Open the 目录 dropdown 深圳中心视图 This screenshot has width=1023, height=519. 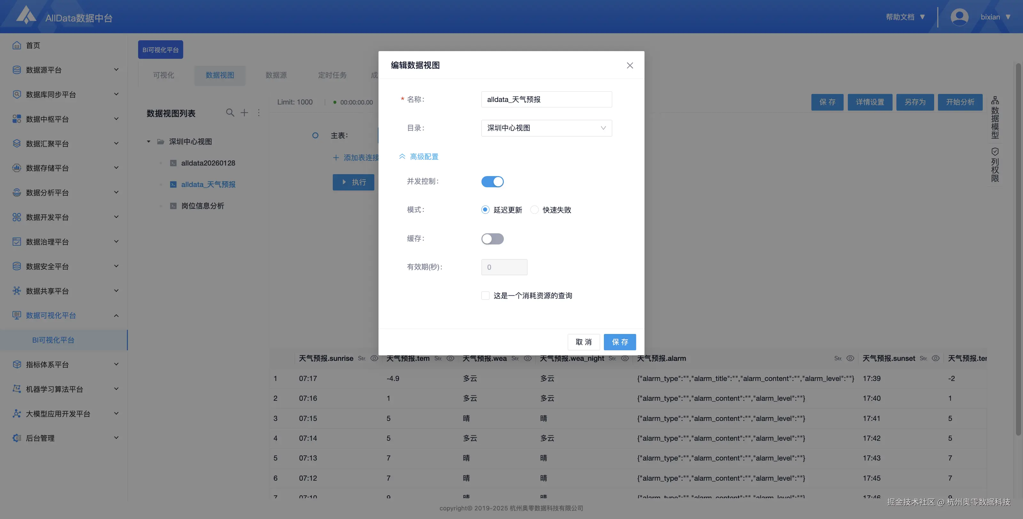click(546, 128)
